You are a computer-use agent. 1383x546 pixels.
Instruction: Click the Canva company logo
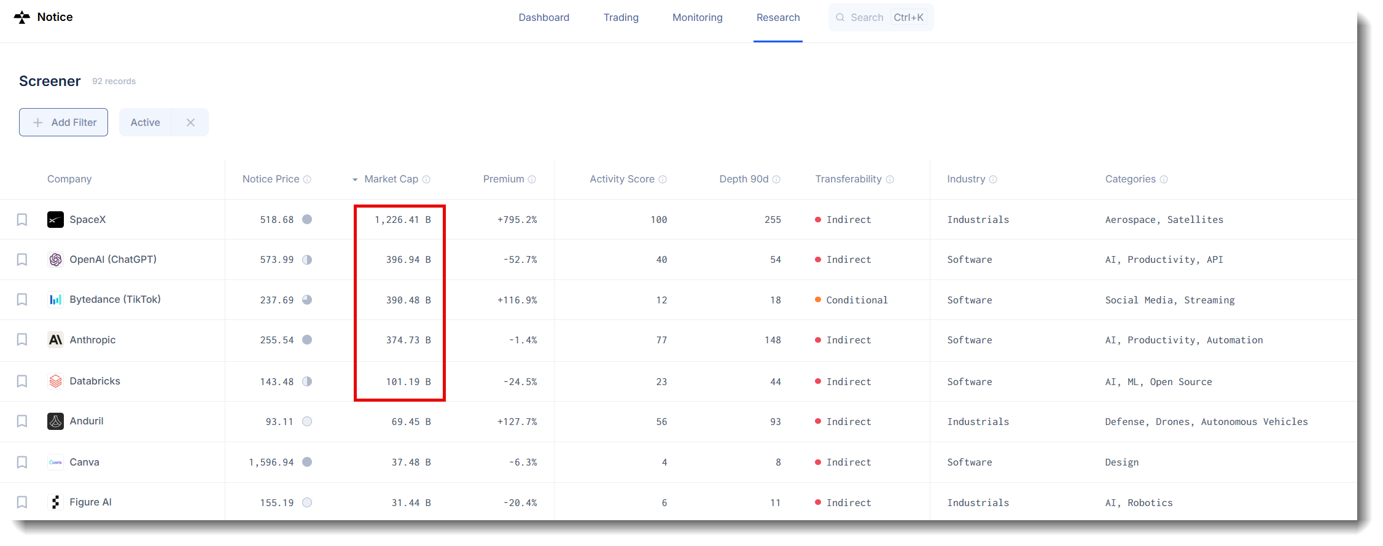tap(55, 462)
